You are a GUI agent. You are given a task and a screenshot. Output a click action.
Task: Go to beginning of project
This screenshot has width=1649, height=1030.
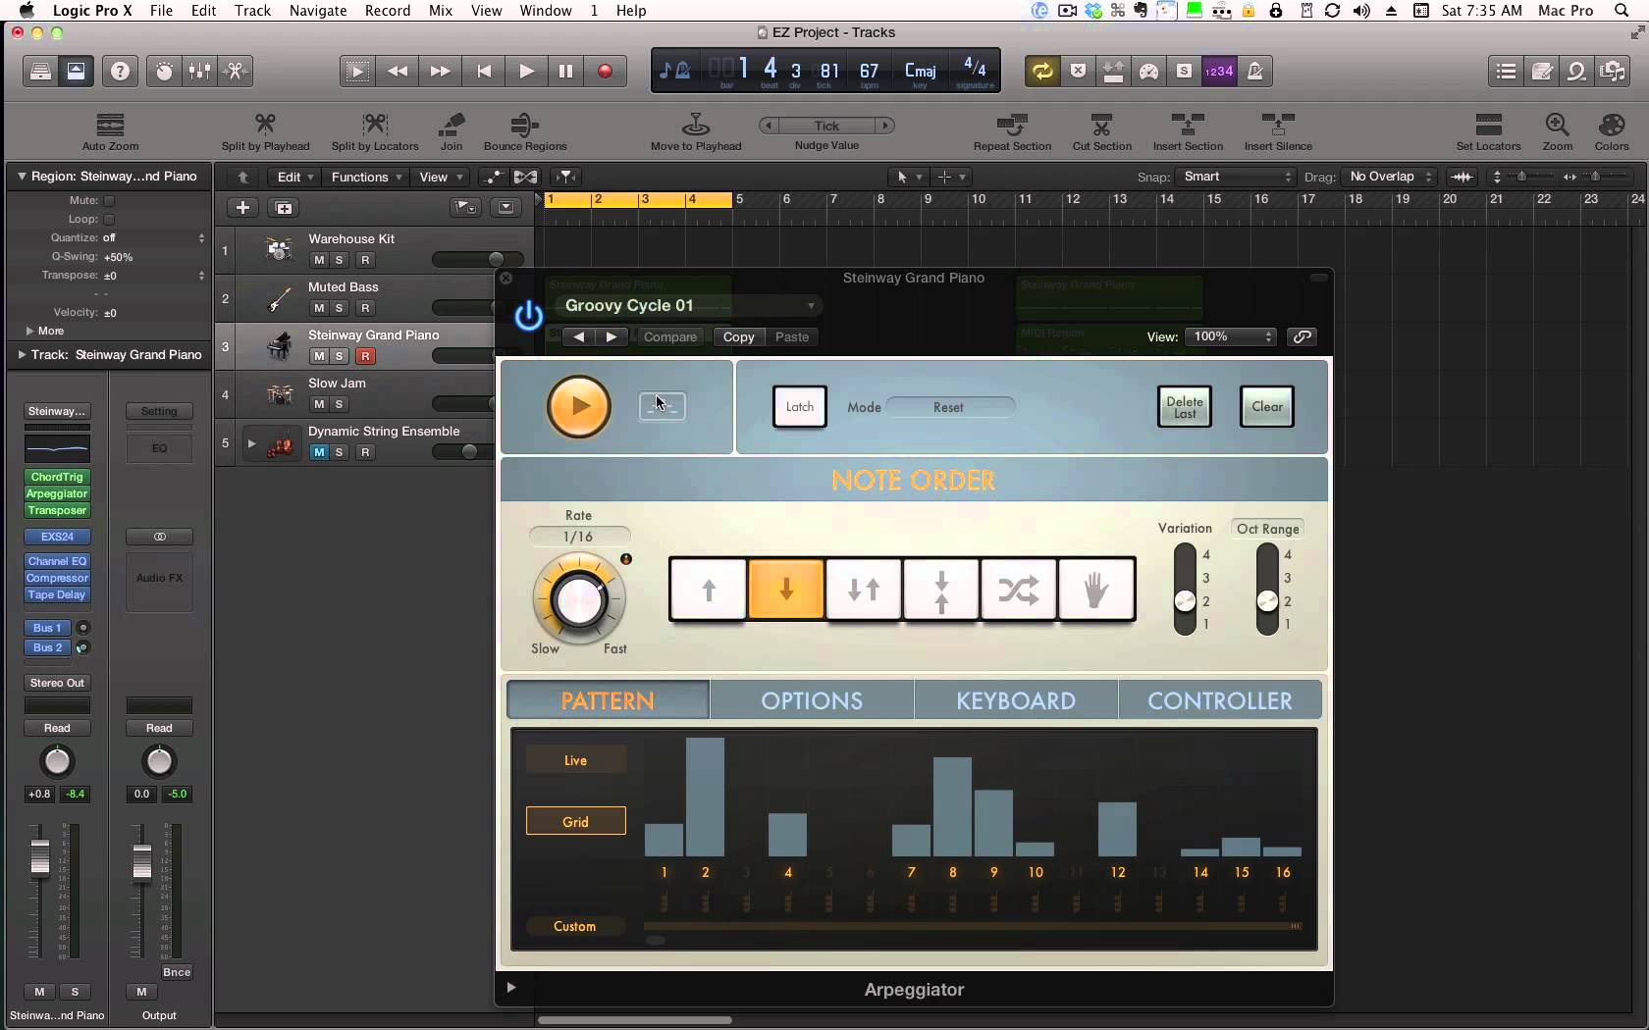484,71
